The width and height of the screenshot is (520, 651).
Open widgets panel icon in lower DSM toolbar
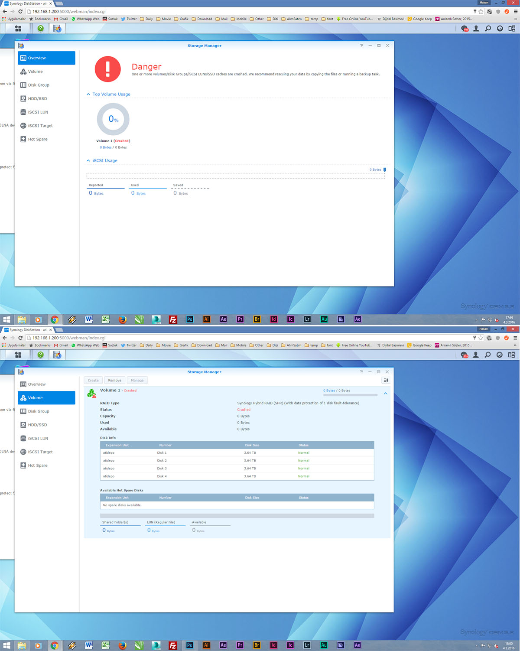pyautogui.click(x=511, y=355)
